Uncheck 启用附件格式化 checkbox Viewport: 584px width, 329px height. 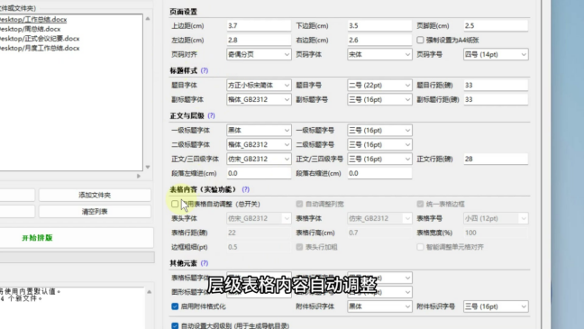point(175,306)
